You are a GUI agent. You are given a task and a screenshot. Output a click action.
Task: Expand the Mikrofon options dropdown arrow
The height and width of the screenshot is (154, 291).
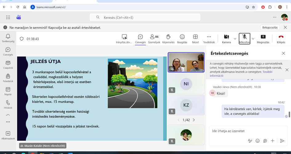tap(253, 39)
